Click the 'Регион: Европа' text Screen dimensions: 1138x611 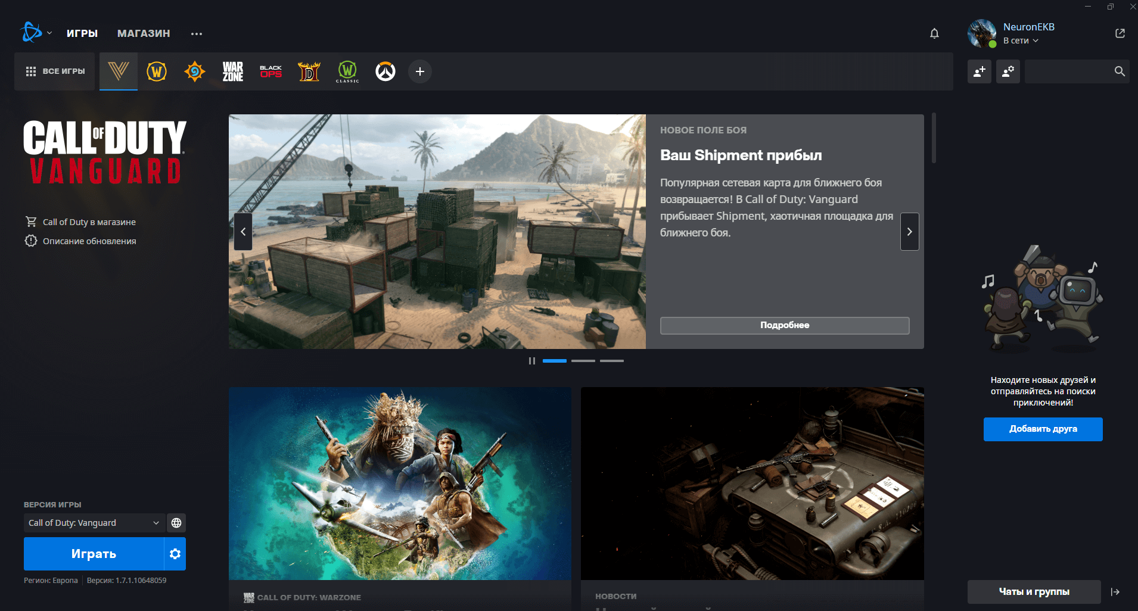tap(51, 580)
